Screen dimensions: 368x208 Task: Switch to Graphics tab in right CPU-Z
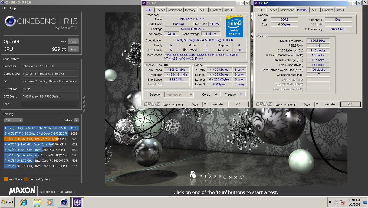click(328, 10)
